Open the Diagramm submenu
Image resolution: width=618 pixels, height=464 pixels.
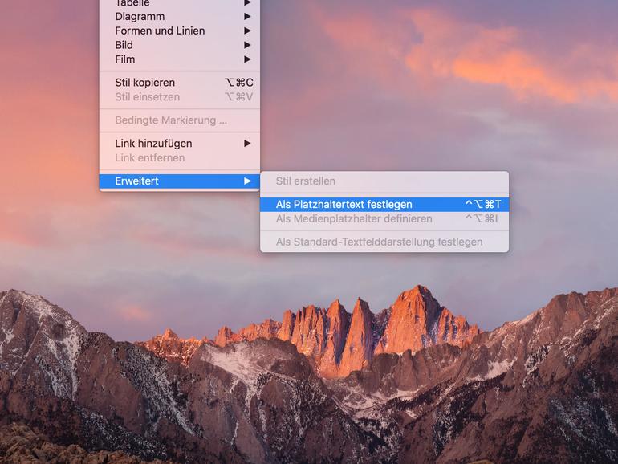(179, 17)
